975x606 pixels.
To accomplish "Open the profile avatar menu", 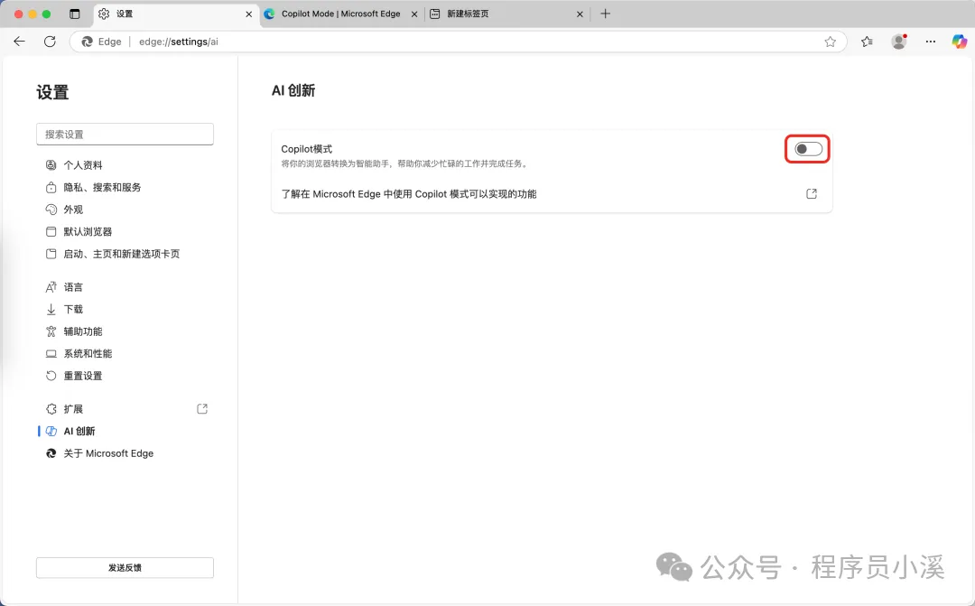I will coord(899,42).
